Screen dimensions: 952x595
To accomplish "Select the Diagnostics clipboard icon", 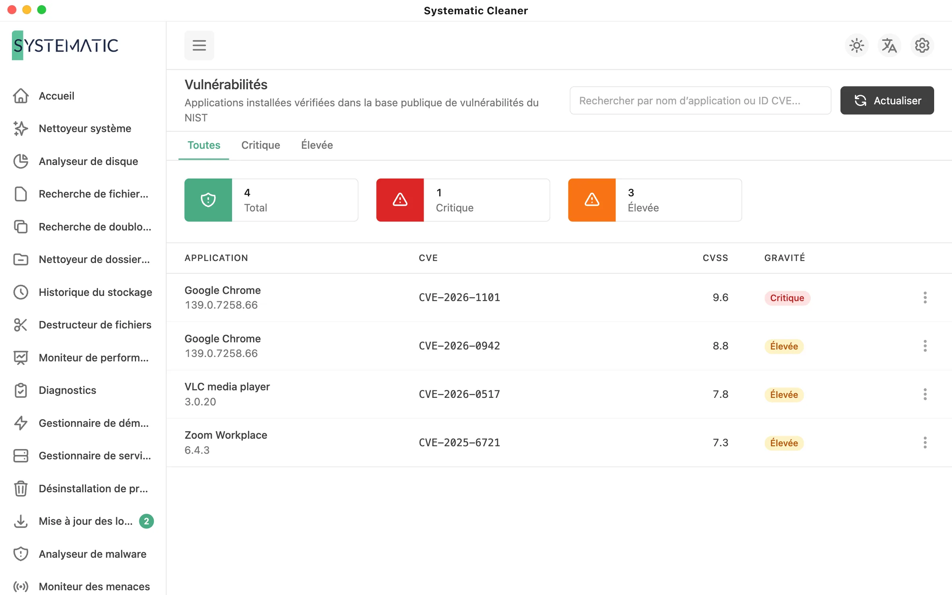I will [x=21, y=390].
